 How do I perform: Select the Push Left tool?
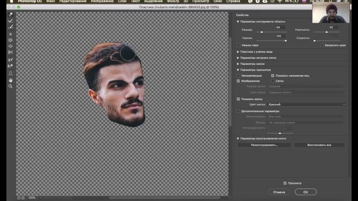click(x=11, y=52)
